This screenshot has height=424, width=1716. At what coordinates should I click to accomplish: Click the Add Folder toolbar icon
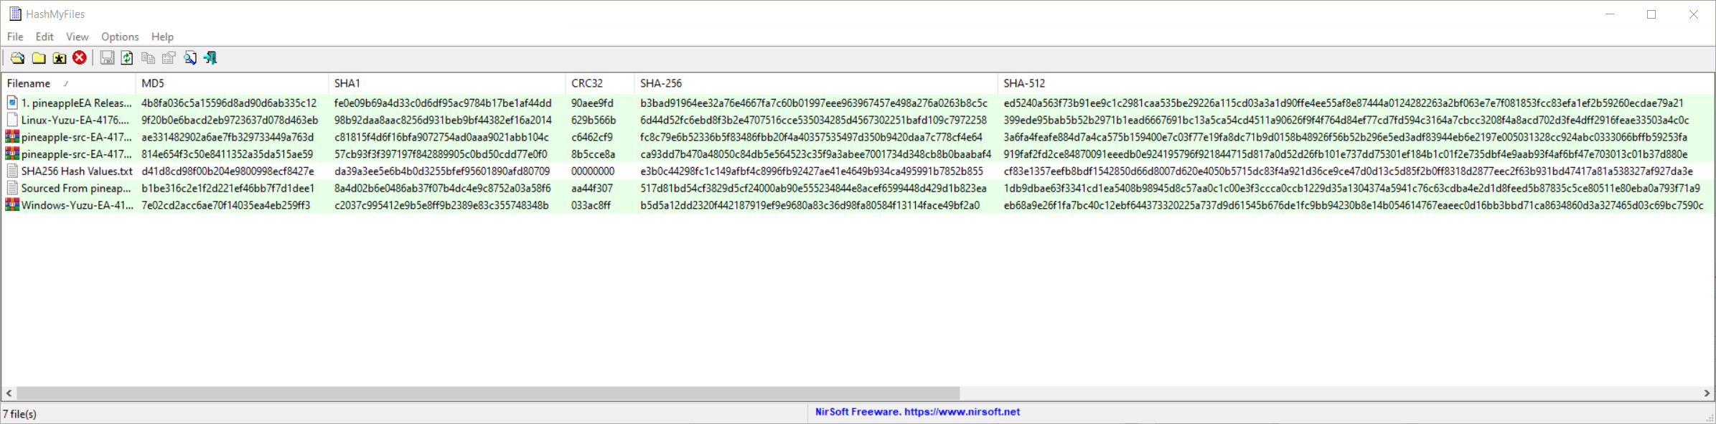tap(39, 58)
